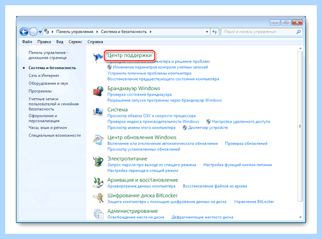The image size is (322, 239).
Task: Select Сеть и Интернет in sidebar
Action: (x=44, y=75)
